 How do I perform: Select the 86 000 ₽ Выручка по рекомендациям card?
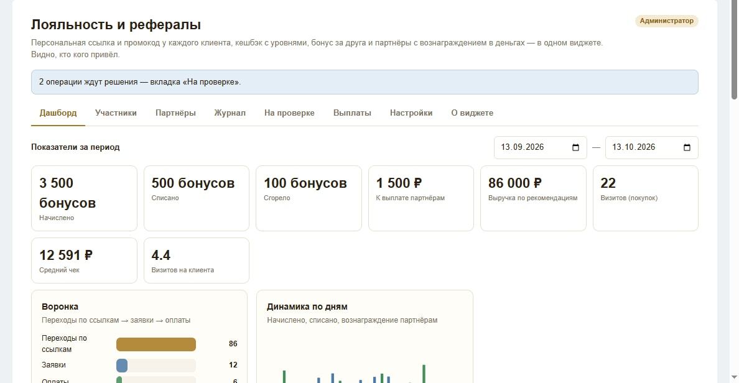click(x=533, y=198)
